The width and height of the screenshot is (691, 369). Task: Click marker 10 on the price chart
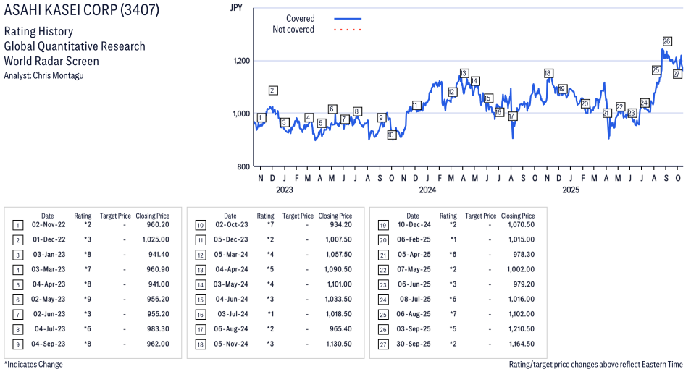coord(391,135)
